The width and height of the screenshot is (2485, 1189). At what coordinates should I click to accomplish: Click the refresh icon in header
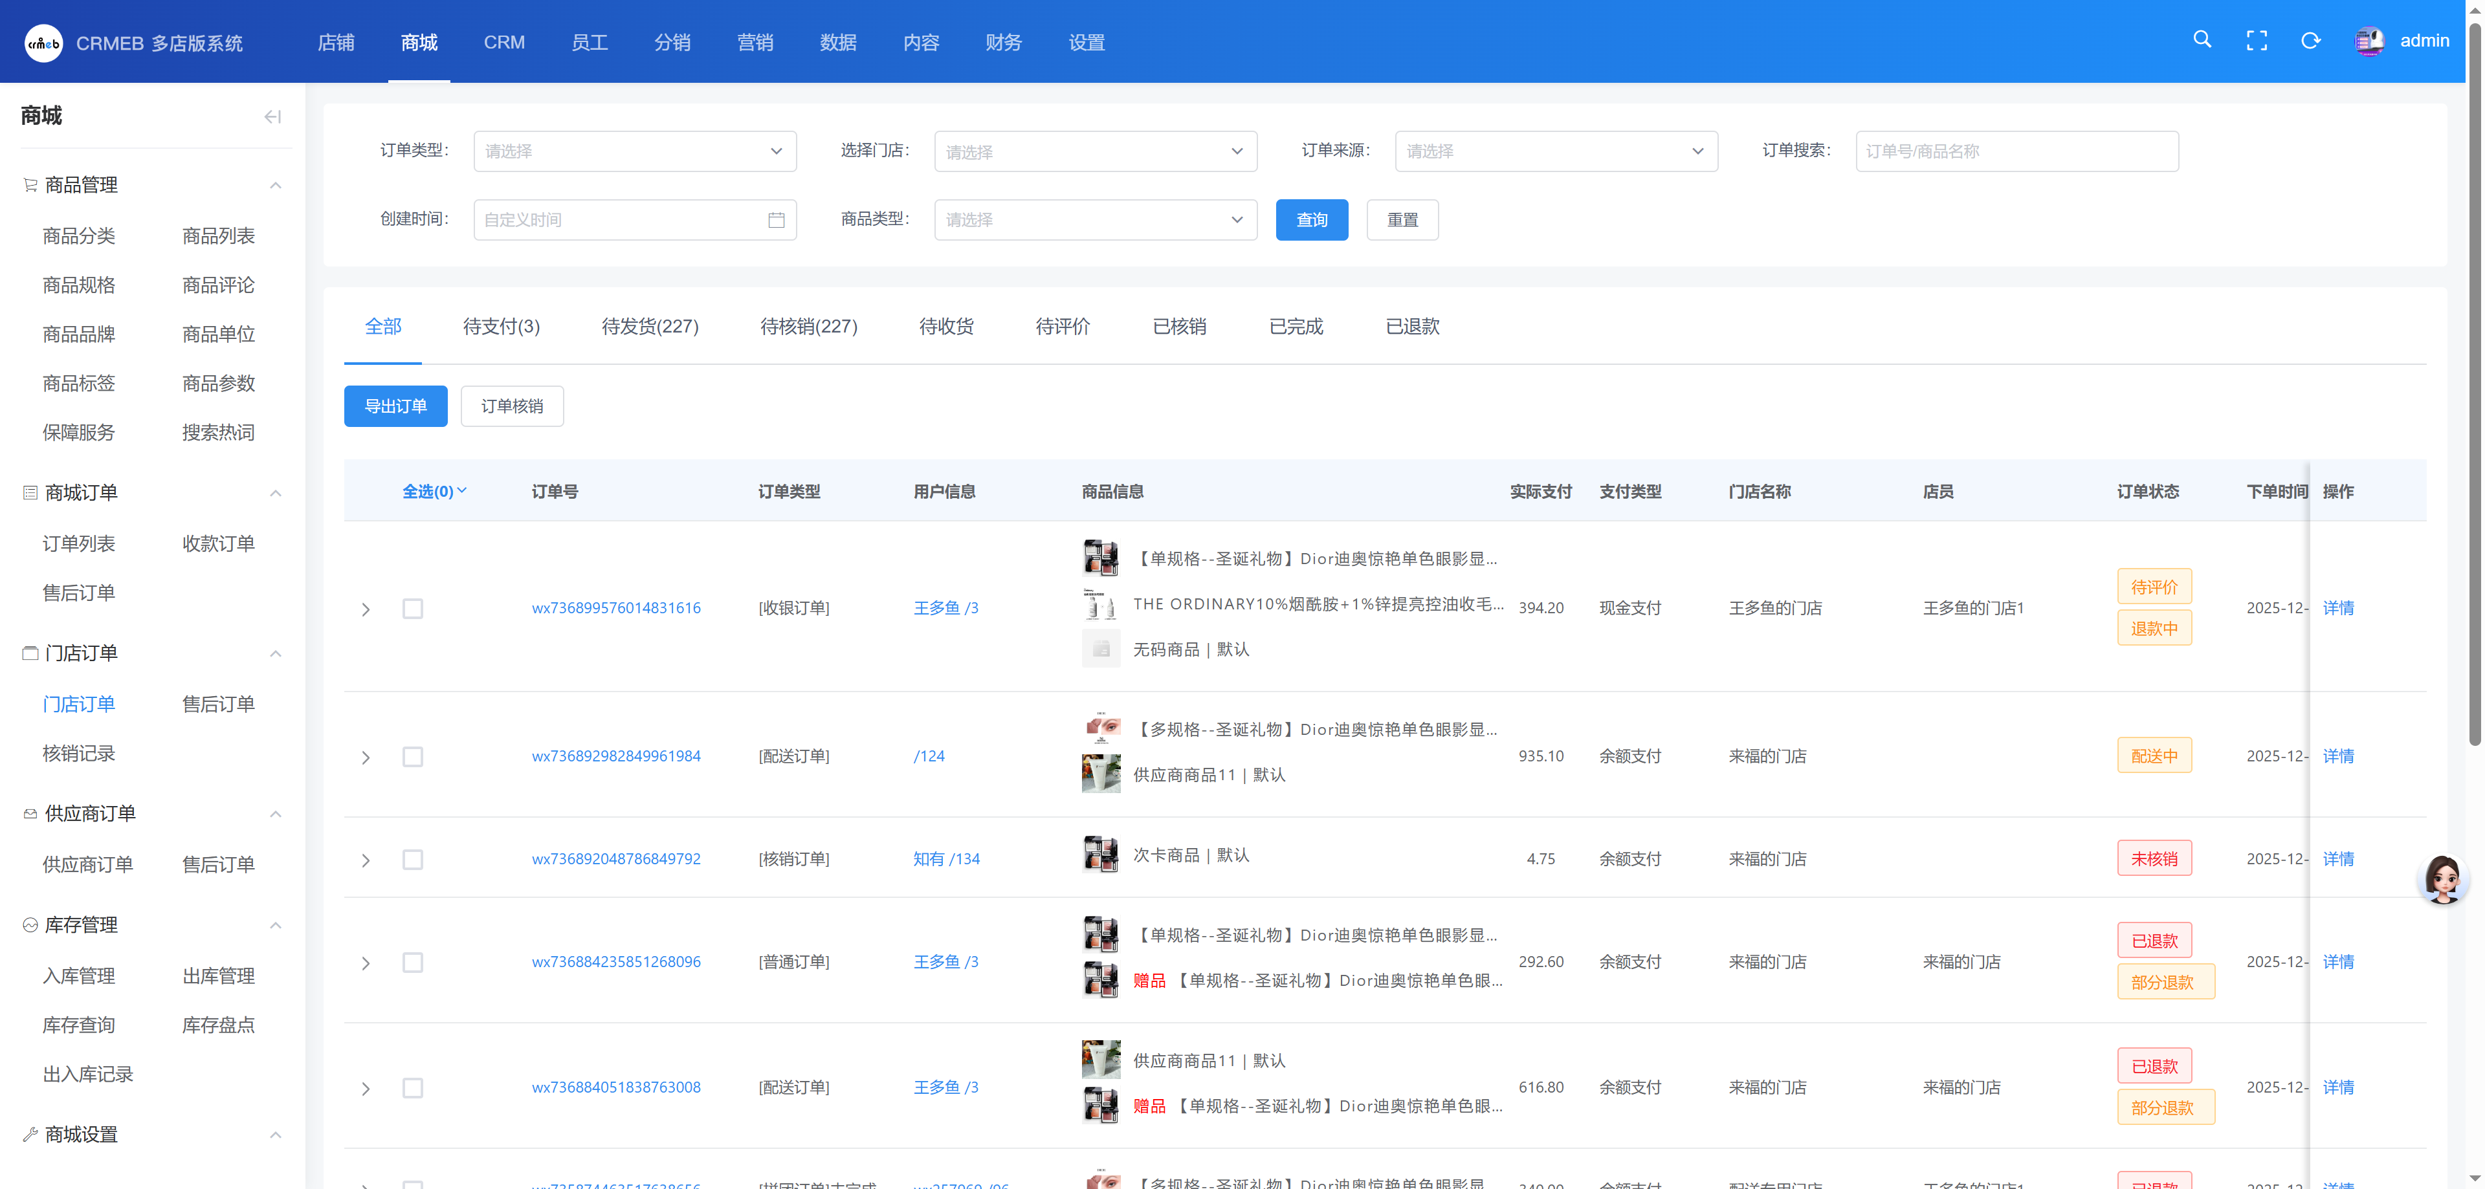2310,41
